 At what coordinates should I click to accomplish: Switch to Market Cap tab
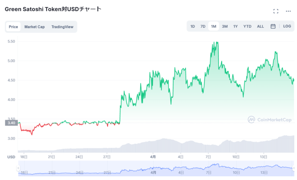tap(35, 27)
